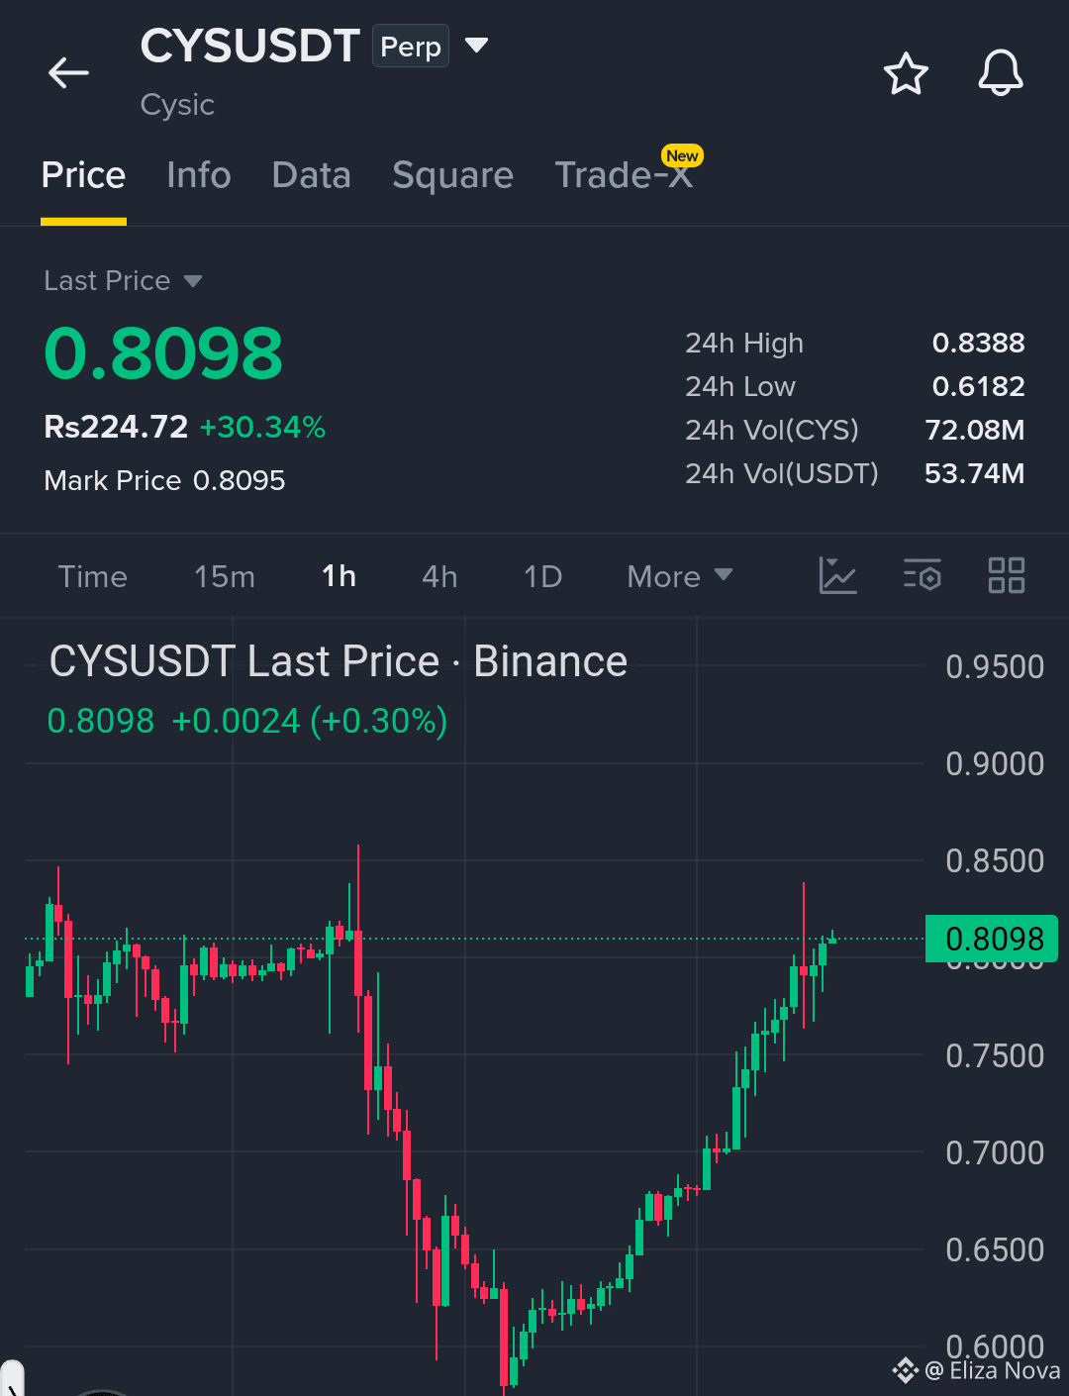
Task: Open the Trade-X tab
Action: 624,175
